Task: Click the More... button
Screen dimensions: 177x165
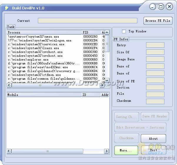Action: (126, 150)
